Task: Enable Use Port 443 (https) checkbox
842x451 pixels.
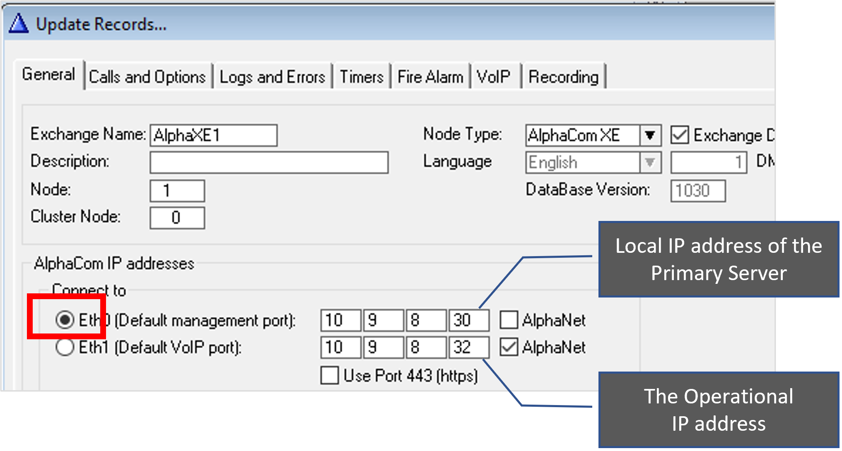Action: point(330,375)
